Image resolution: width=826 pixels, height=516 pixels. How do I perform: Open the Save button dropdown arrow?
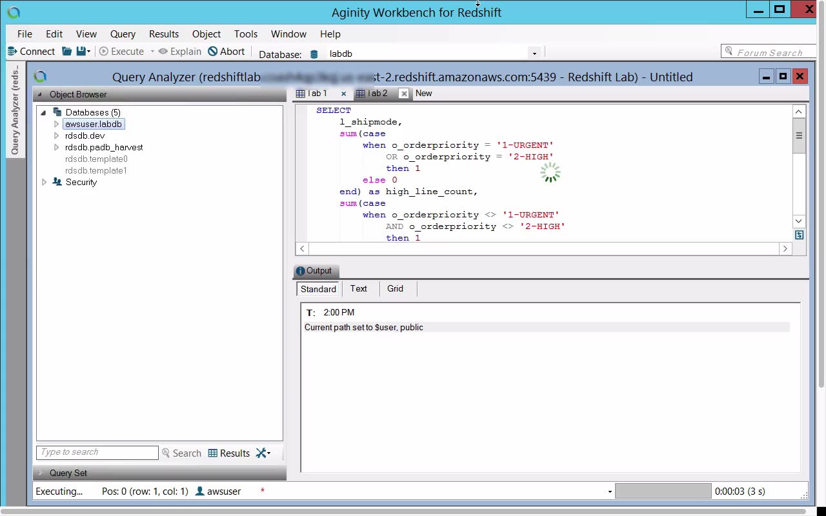90,52
